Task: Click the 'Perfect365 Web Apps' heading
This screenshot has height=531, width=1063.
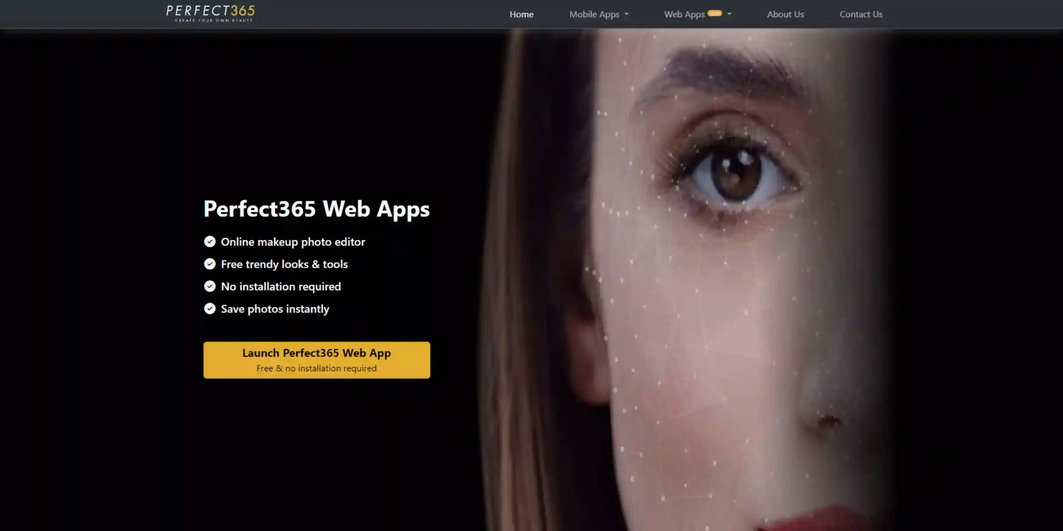Action: pyautogui.click(x=317, y=208)
